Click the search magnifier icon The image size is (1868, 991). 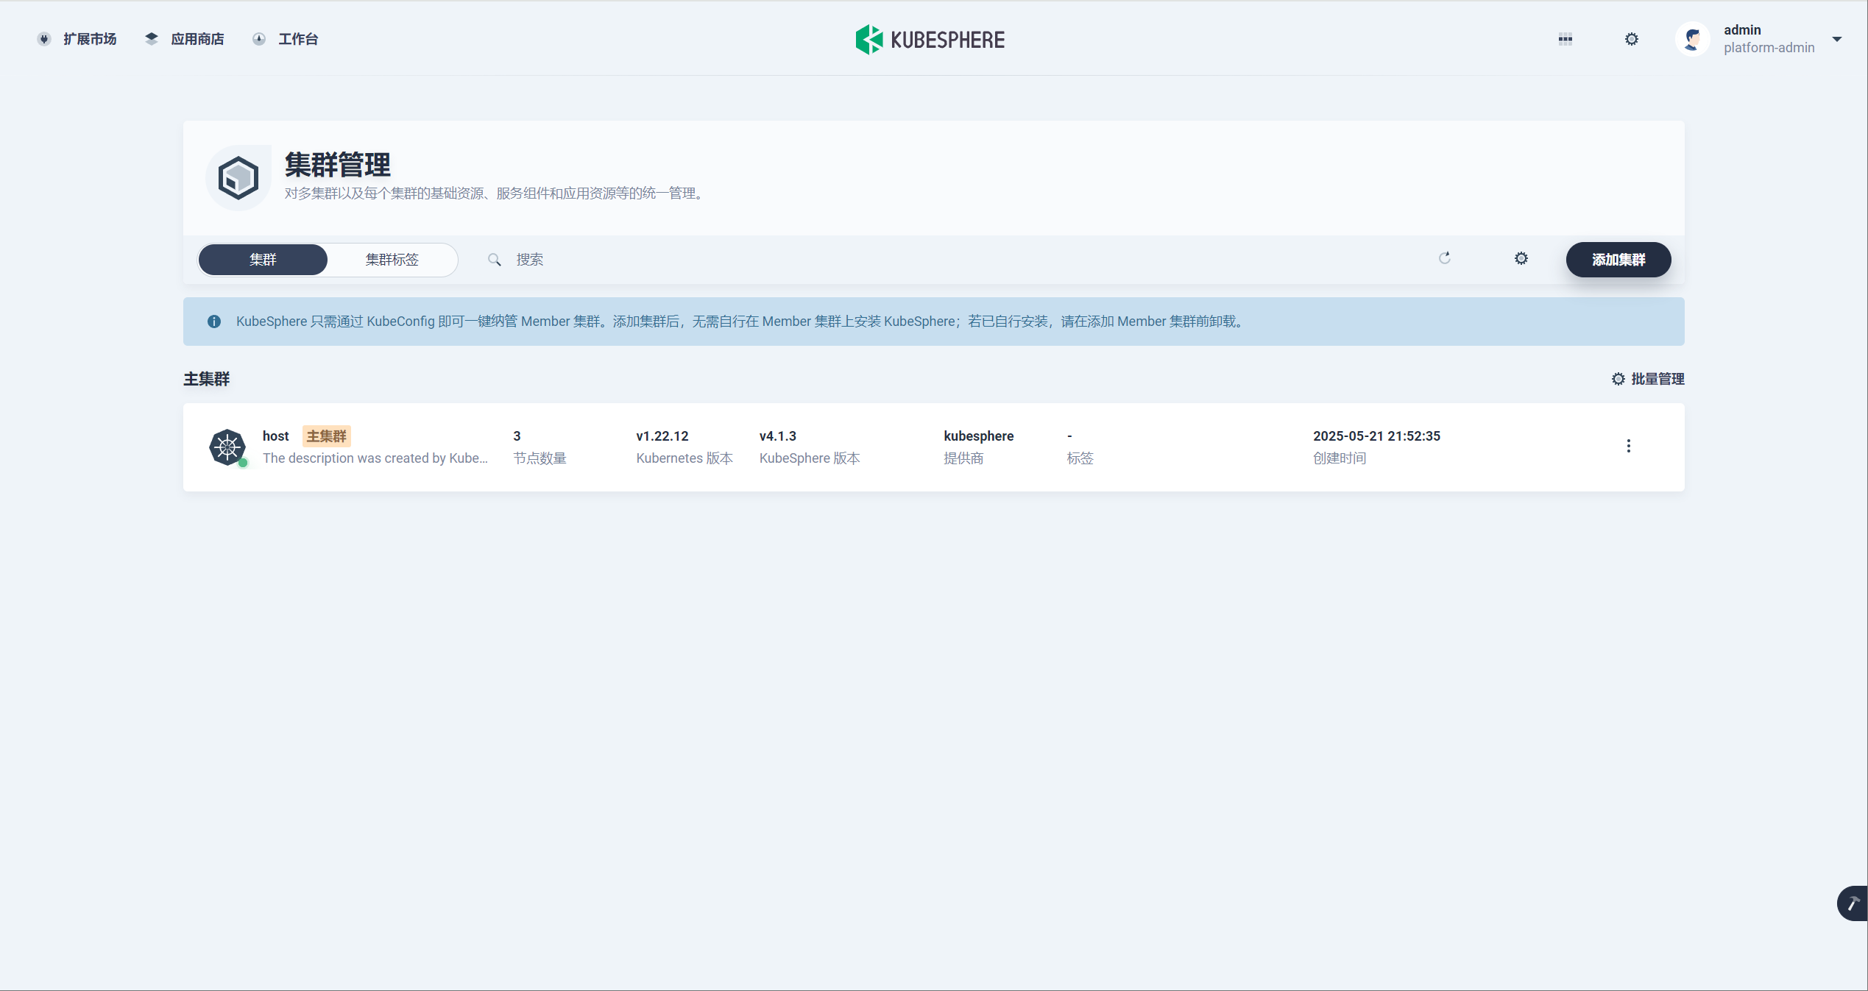click(495, 260)
